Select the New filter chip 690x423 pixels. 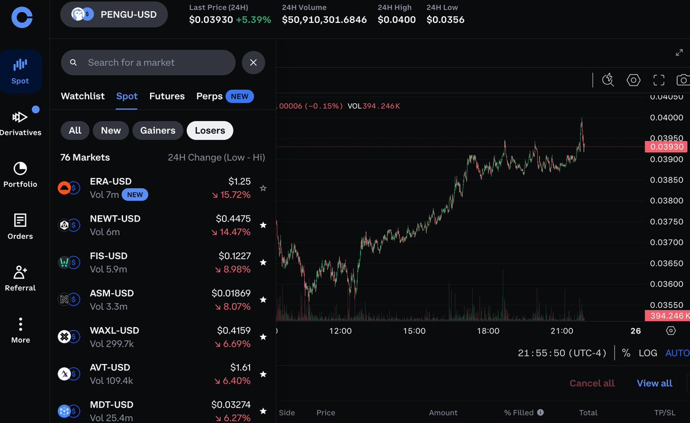point(111,130)
